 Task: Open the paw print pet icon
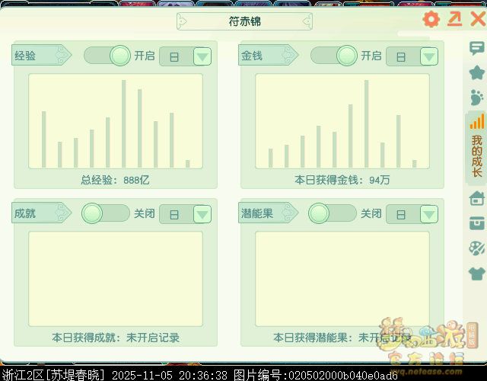point(477,98)
